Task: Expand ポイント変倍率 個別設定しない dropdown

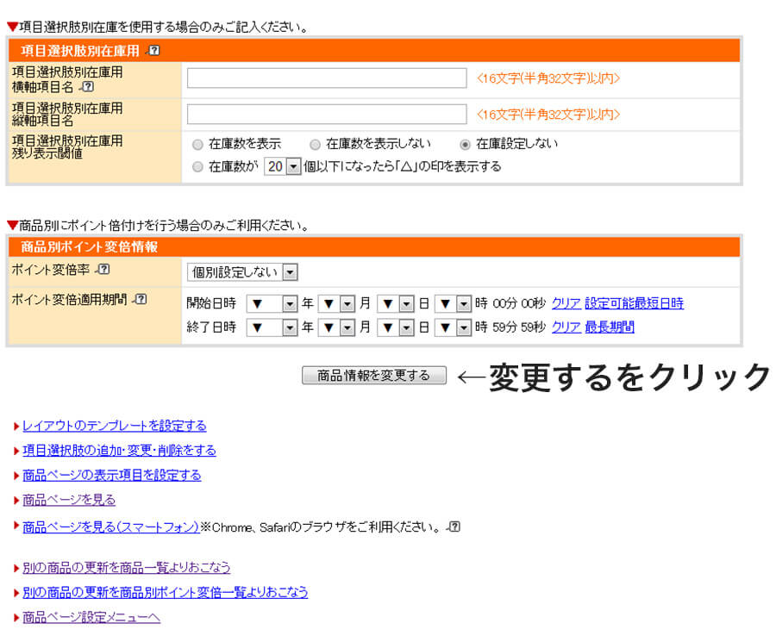Action: point(242,272)
